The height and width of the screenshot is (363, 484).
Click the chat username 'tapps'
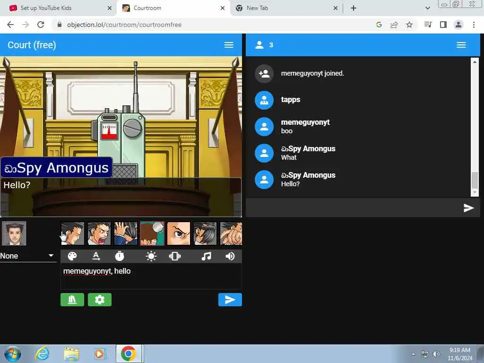[x=291, y=100]
